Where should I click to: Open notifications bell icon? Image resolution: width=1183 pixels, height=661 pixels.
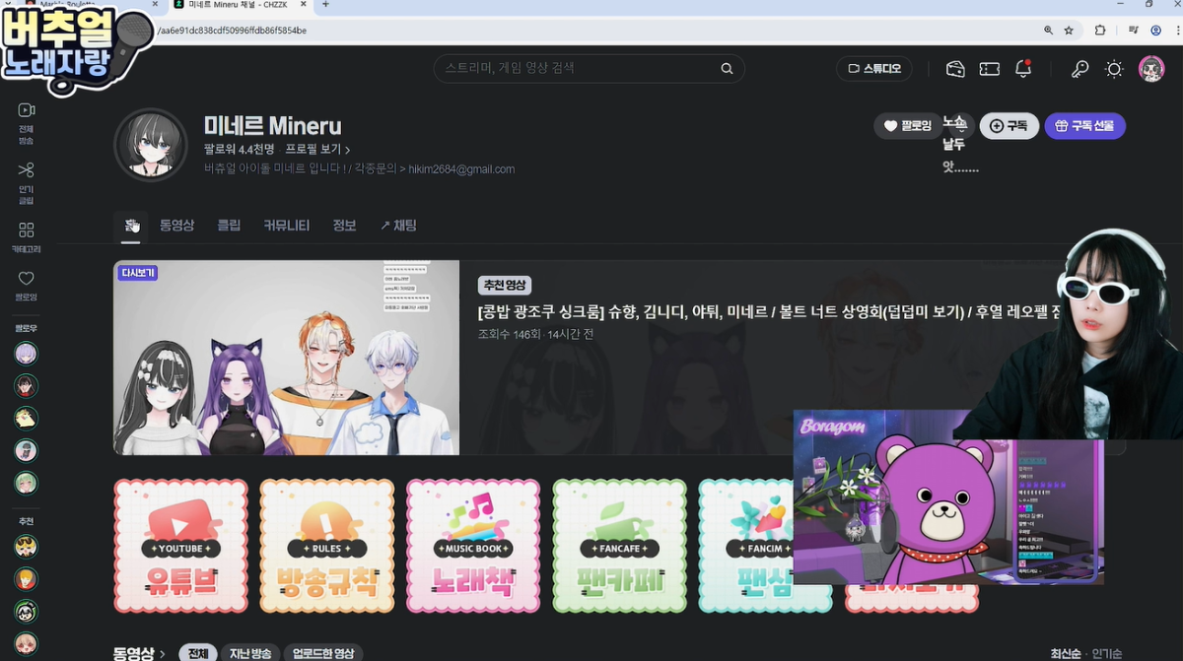(1023, 69)
